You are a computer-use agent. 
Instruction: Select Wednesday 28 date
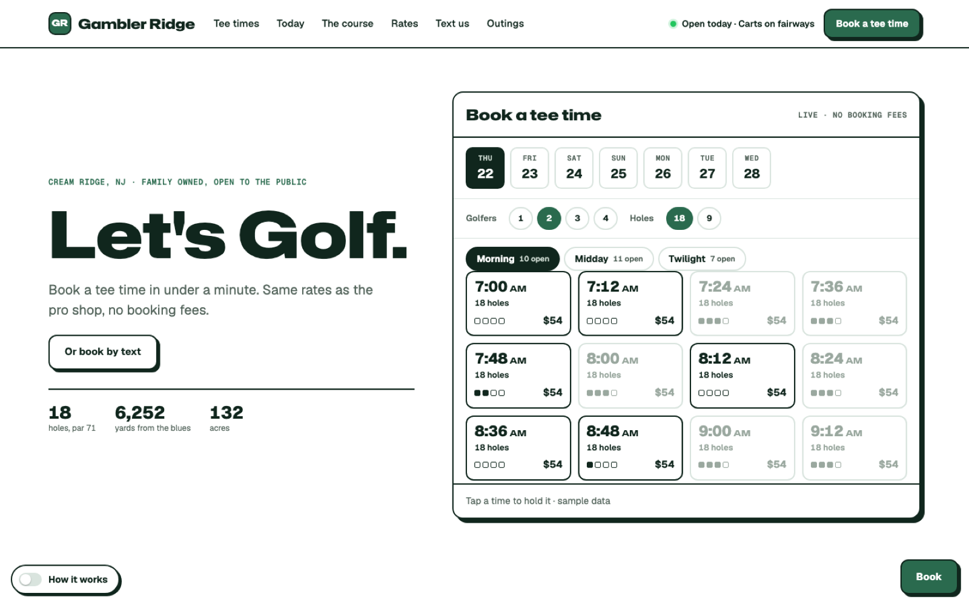tap(752, 168)
